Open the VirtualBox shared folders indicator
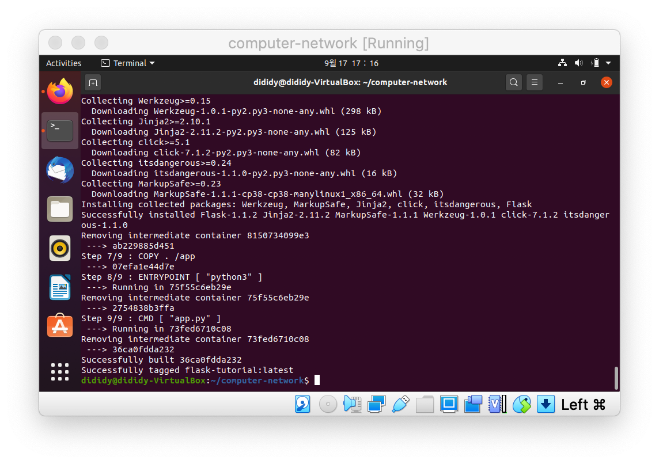Screen dimensions: 659x464 (425, 404)
